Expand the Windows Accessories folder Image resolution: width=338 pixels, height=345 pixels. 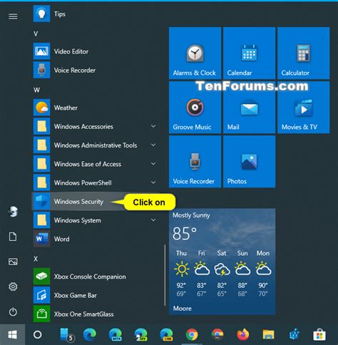(95, 126)
